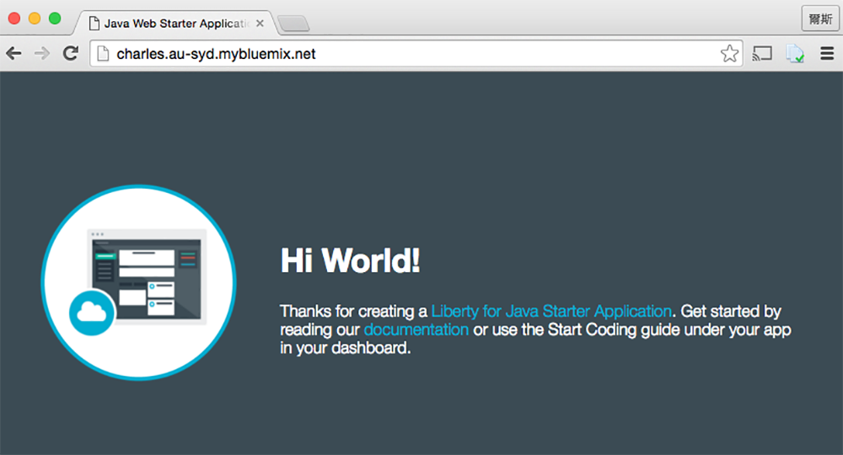The height and width of the screenshot is (455, 843).
Task: Close the Java Web Starter Application tab
Action: coord(260,23)
